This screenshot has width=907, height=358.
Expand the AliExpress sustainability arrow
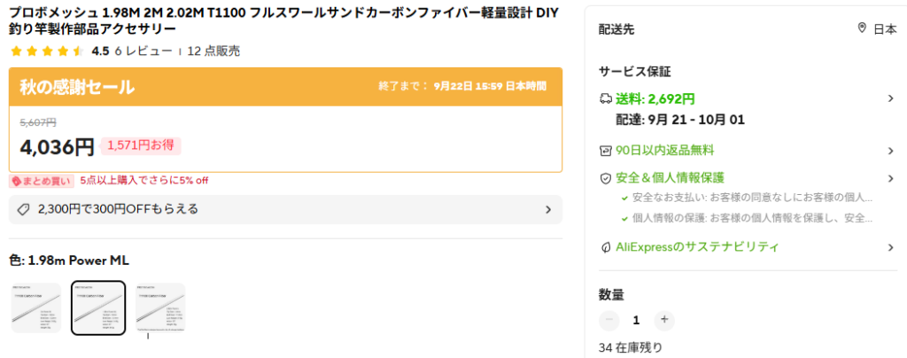(x=890, y=247)
